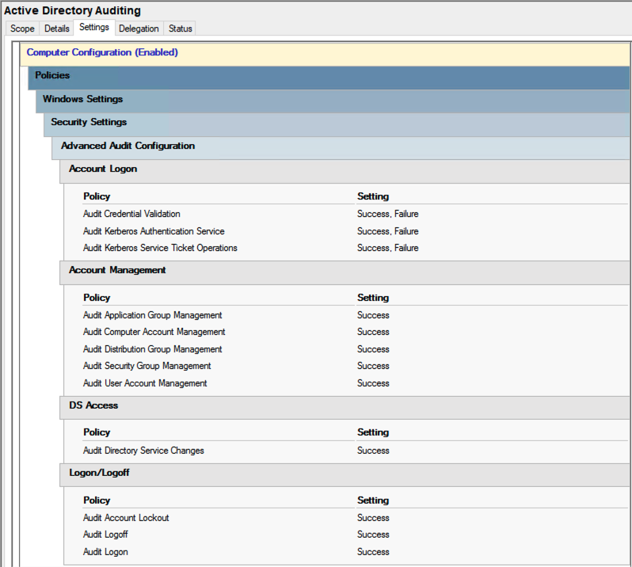Collapse the Security Settings header
632x567 pixels.
pos(337,124)
